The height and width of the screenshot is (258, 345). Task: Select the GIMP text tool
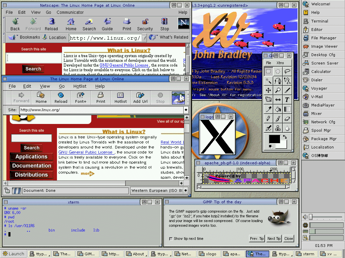point(287,99)
